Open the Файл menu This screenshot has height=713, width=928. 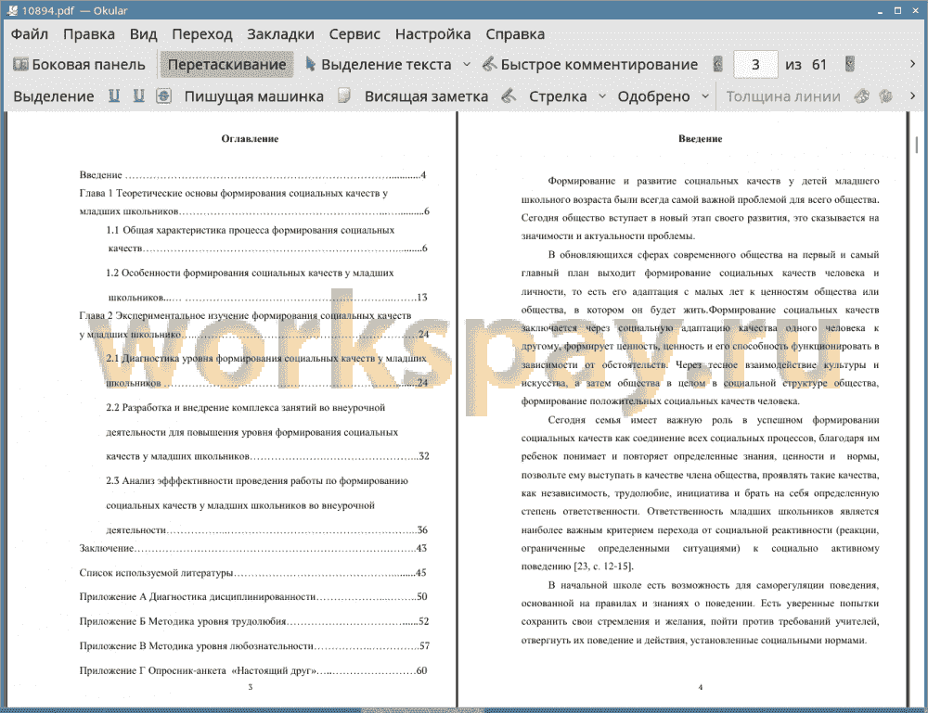30,34
